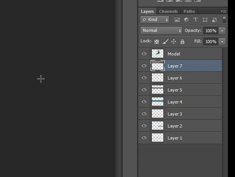Hide Layer 1 with eye icon
The image size is (235, 177).
(144, 138)
